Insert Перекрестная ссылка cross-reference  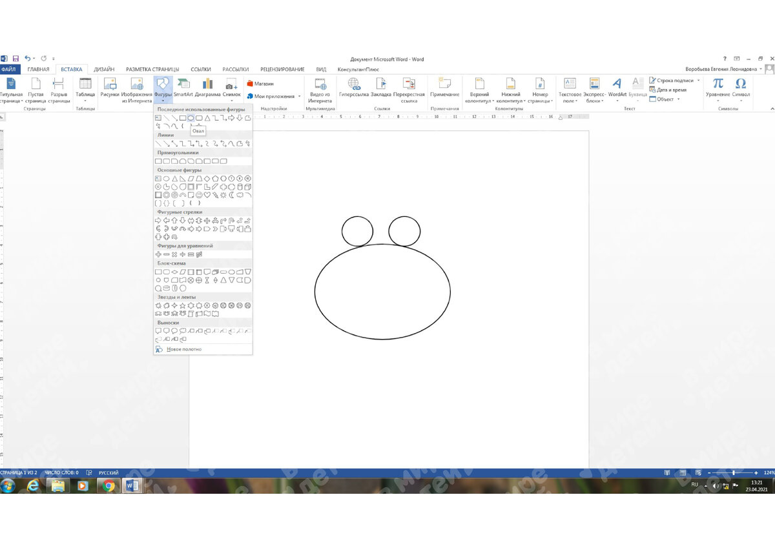pos(409,90)
